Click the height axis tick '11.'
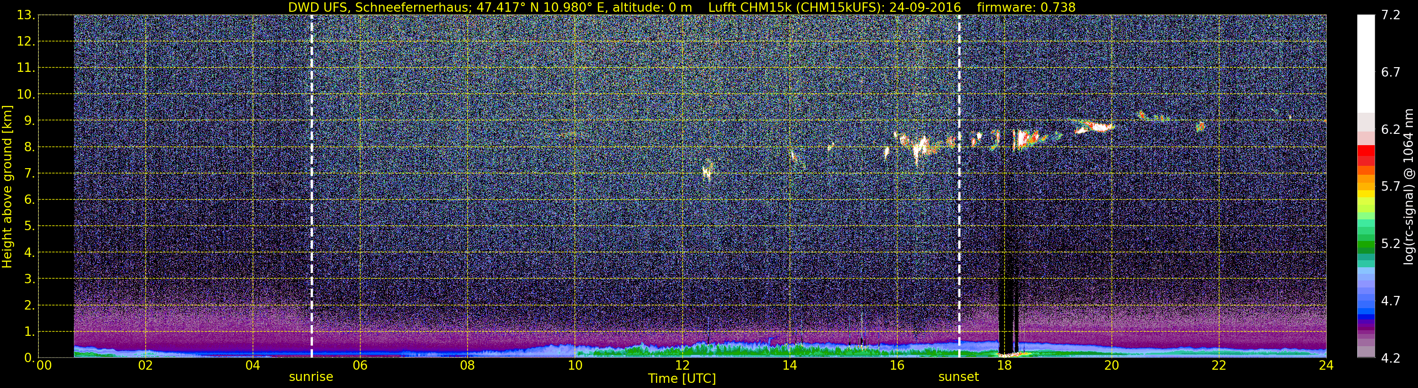Viewport: 1418px width, 388px height. [25, 68]
